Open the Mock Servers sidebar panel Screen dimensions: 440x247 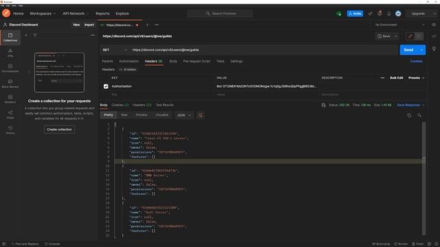[x=10, y=84]
